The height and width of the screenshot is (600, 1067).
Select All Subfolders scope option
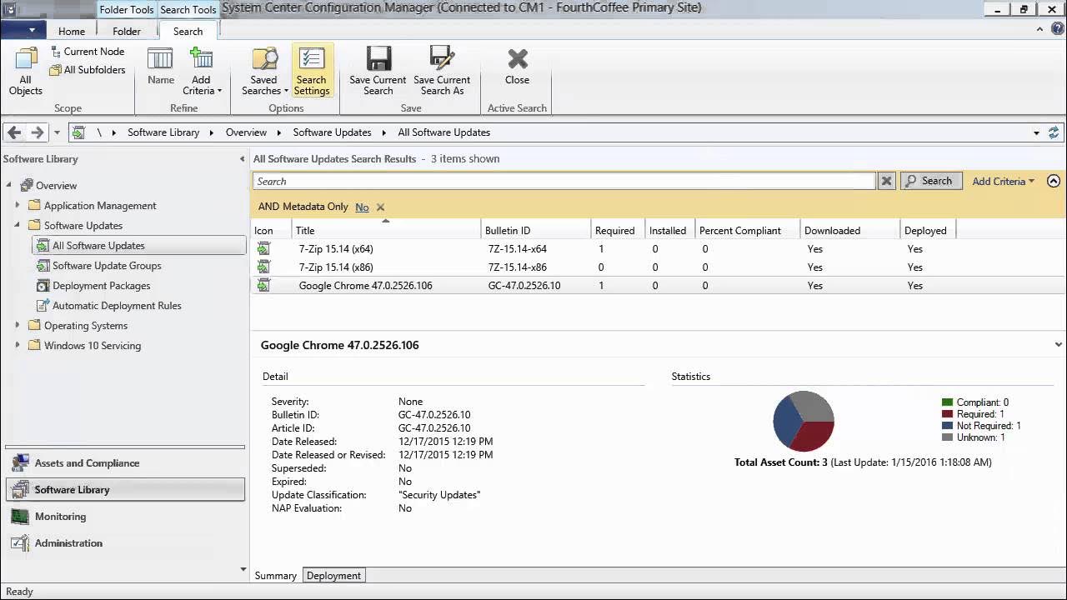[x=87, y=70]
